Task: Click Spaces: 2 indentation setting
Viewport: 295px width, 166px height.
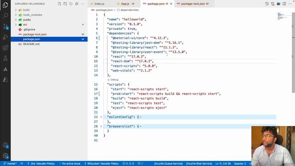Action: 240,164
